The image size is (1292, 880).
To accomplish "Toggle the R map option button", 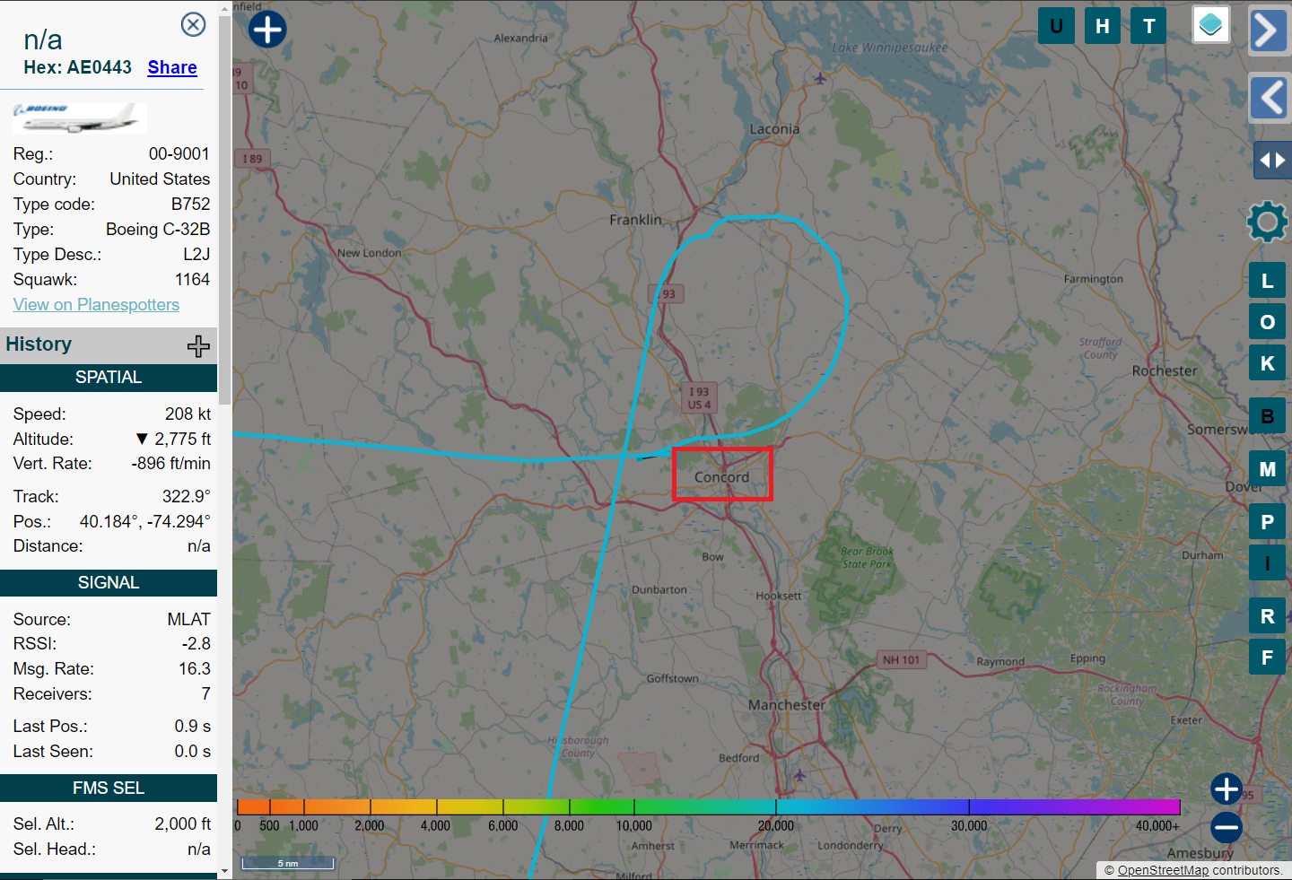I will [1267, 616].
